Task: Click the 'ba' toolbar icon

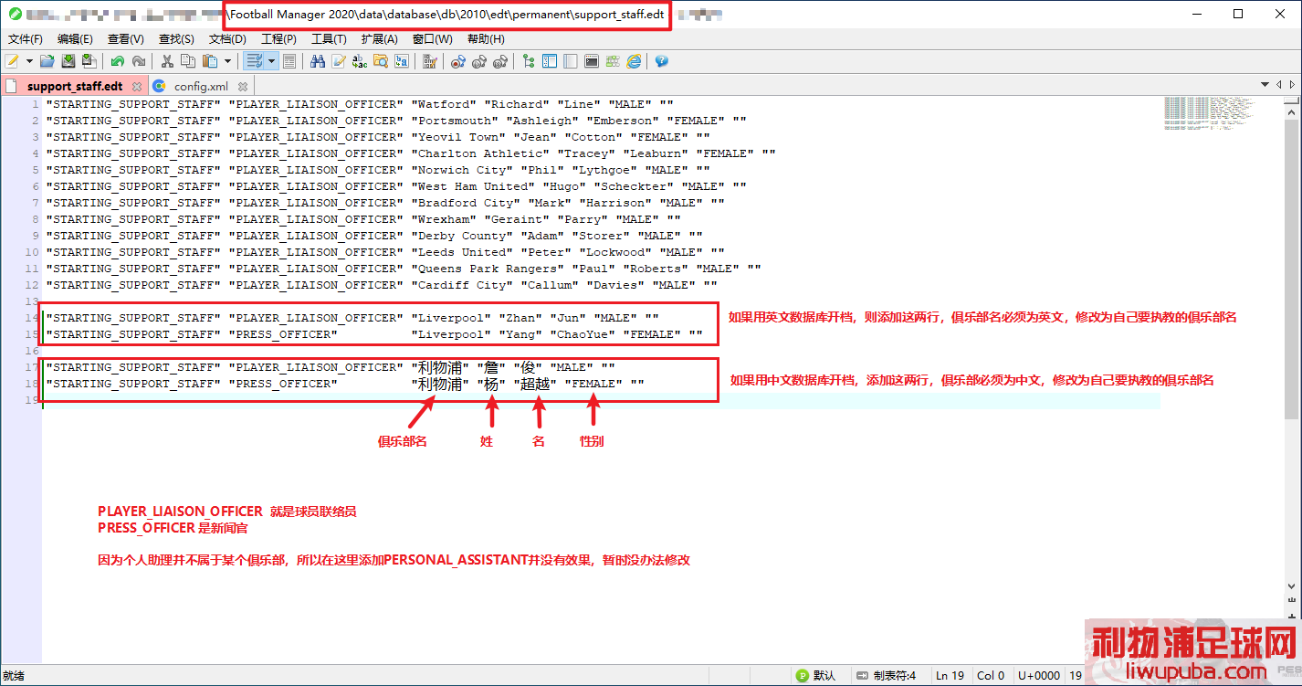Action: click(x=402, y=61)
